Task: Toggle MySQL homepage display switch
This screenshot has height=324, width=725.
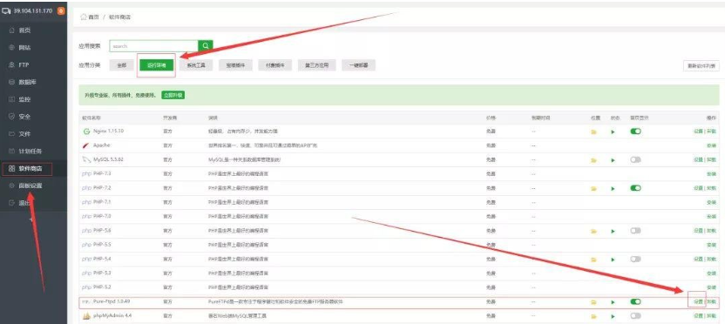Action: click(x=636, y=159)
